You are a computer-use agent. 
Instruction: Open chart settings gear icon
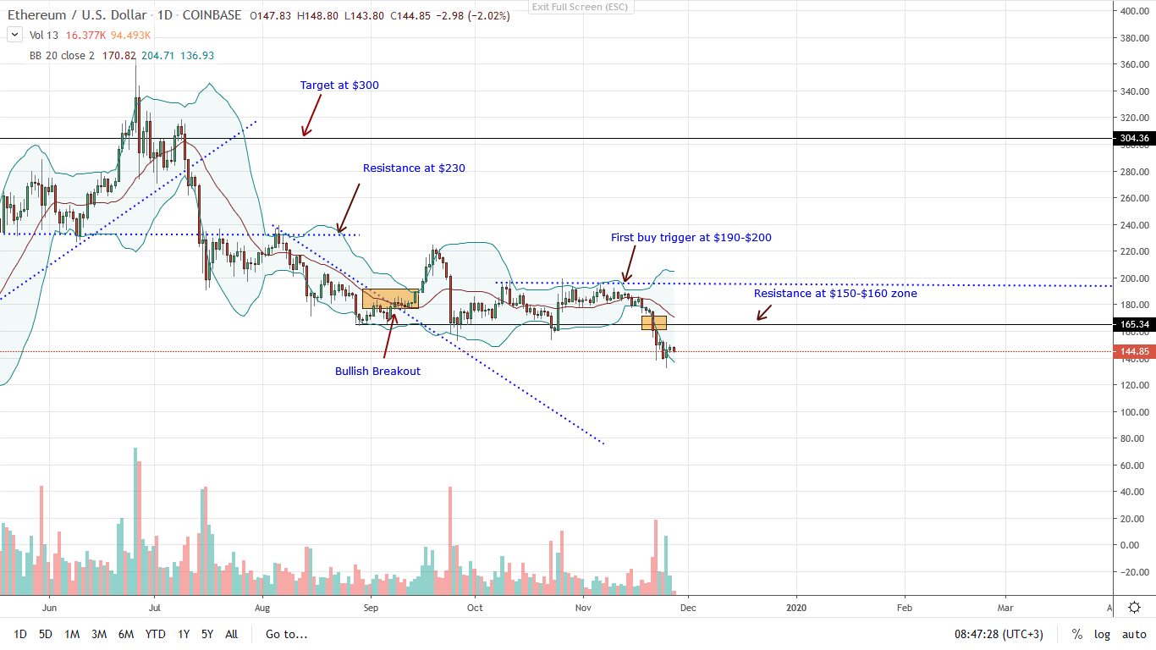(x=1135, y=607)
